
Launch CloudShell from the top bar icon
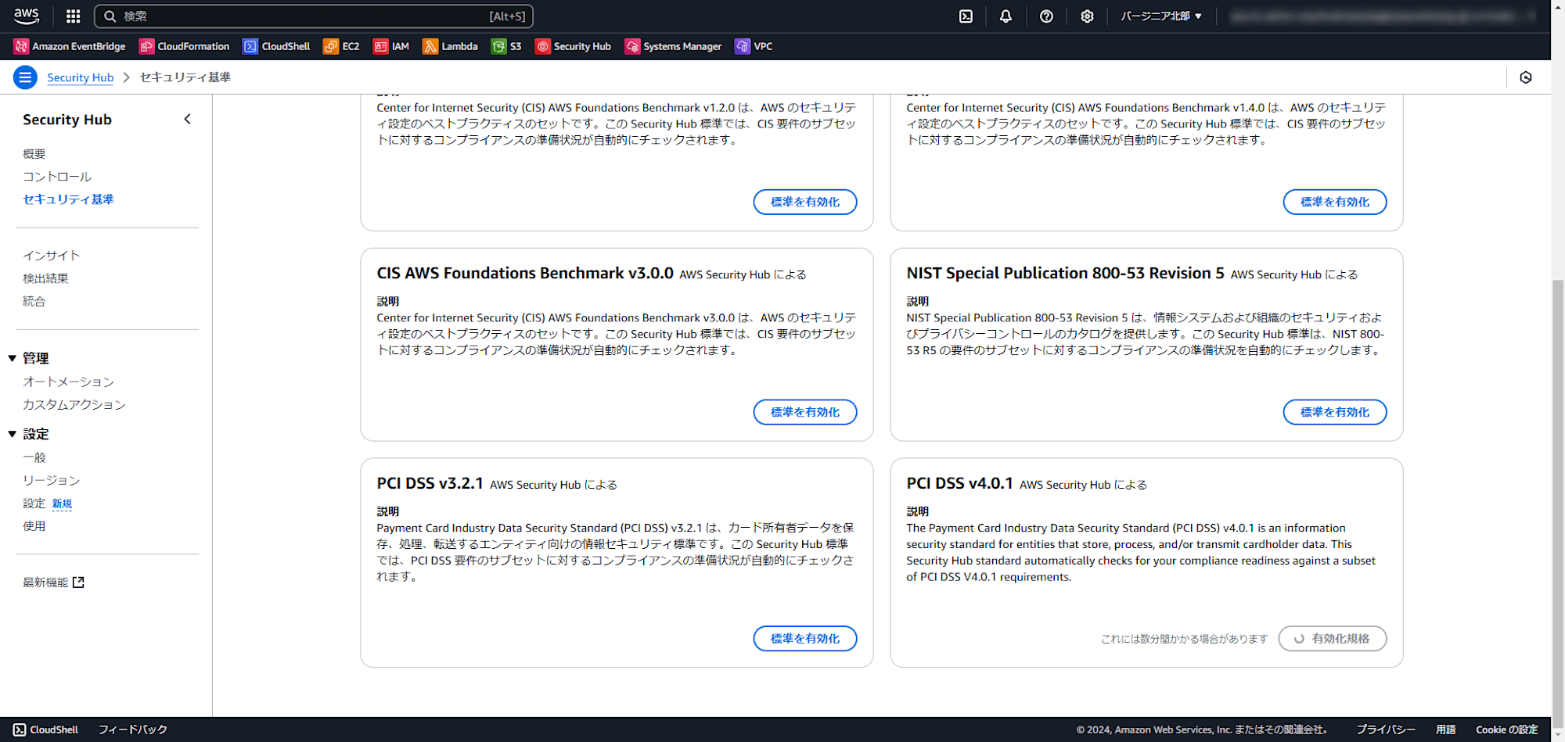click(966, 16)
